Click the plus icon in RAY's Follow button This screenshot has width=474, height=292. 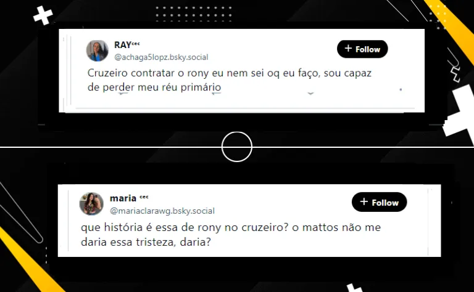[348, 48]
